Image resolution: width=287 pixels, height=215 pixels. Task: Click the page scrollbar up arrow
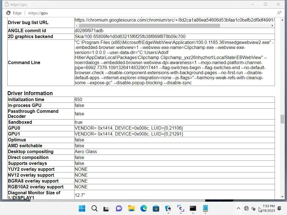pyautogui.click(x=282, y=20)
